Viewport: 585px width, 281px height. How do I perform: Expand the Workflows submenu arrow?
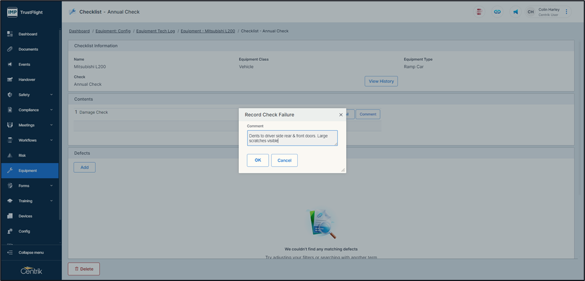51,140
